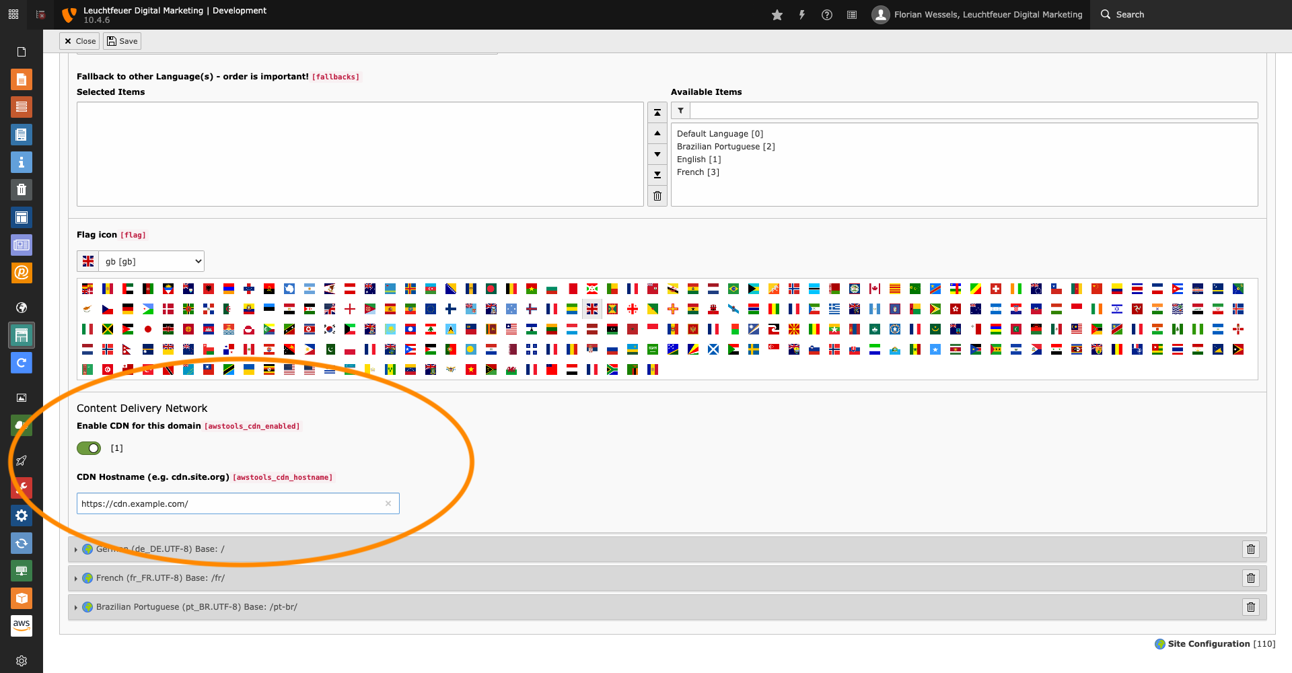
Task: Click the globe Sites icon in sidebar
Action: coord(21,308)
